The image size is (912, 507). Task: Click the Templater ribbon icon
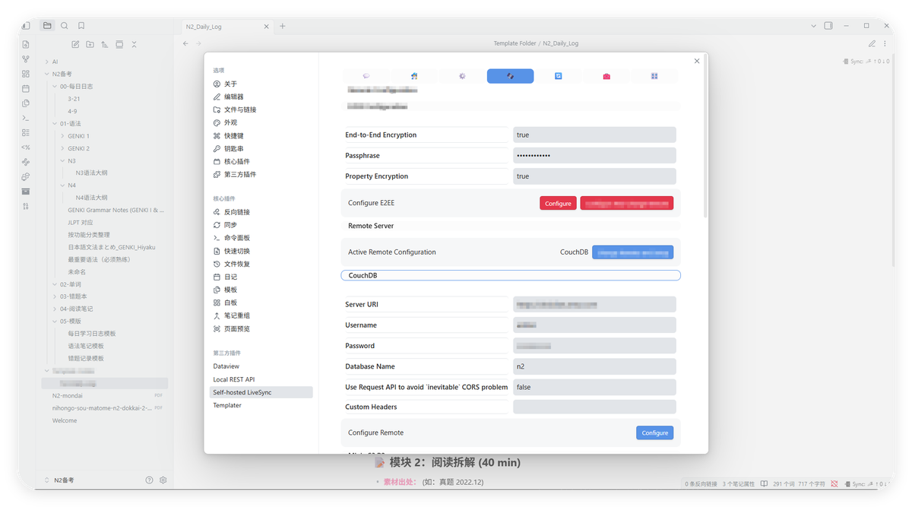[26, 147]
